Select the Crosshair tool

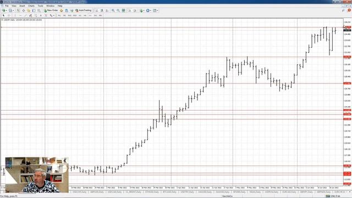tap(9, 15)
